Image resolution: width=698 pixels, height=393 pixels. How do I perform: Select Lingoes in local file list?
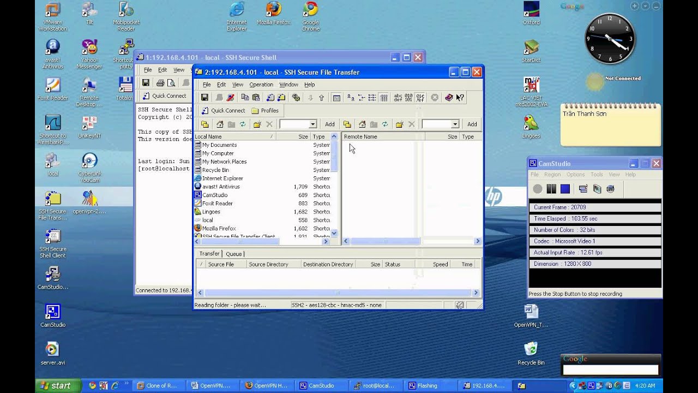(211, 212)
